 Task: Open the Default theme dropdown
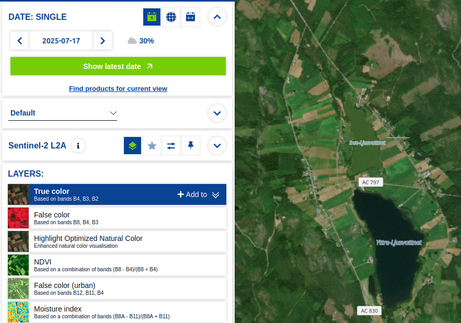click(63, 113)
